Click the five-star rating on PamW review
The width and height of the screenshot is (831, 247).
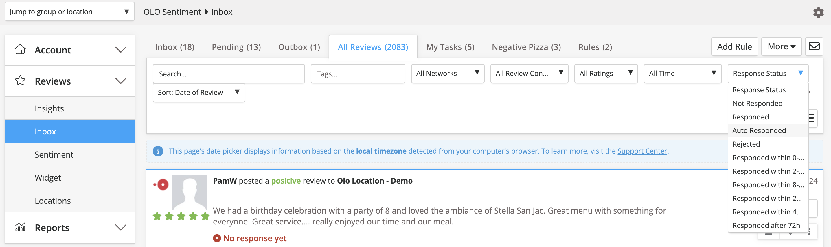click(181, 216)
